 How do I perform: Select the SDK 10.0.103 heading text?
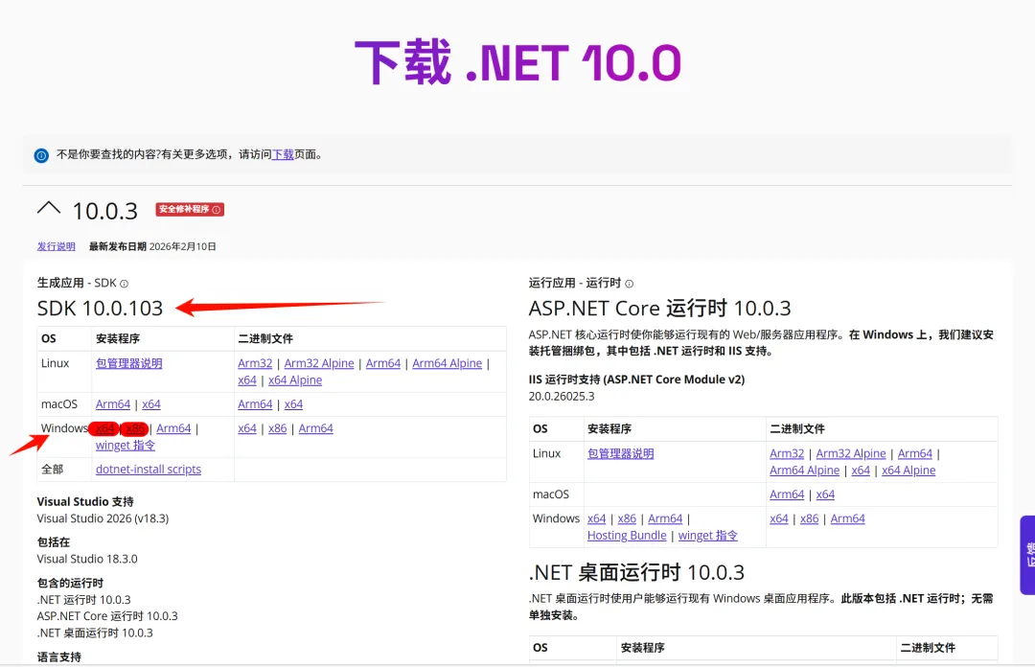[100, 309]
